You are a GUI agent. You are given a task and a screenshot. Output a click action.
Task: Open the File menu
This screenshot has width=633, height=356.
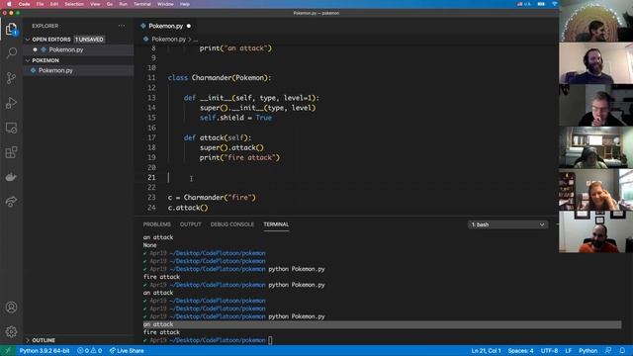[40, 4]
